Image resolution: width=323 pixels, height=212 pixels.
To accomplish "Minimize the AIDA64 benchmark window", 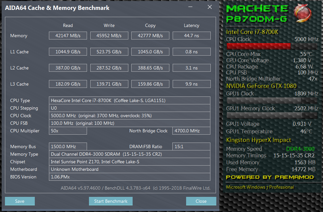I will [190, 7].
